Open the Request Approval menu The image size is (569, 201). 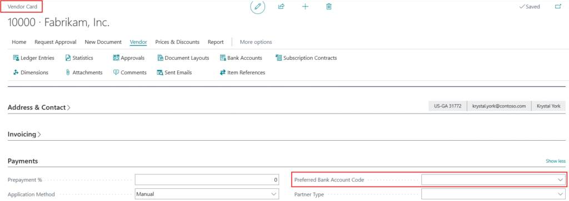(x=56, y=42)
